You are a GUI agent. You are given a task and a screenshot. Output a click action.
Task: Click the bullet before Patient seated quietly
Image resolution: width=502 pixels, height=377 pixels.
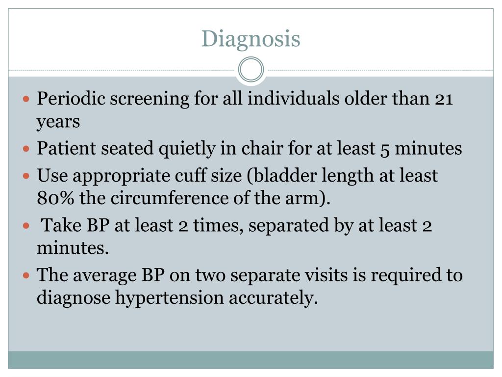pos(27,148)
